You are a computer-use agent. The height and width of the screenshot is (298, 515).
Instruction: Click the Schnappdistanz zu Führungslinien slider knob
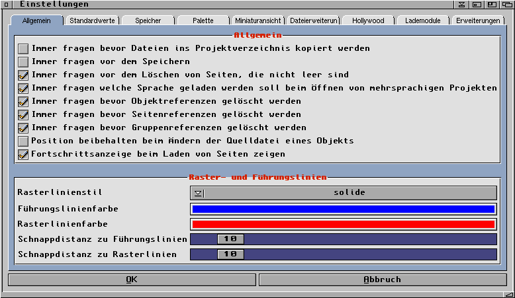(x=230, y=239)
